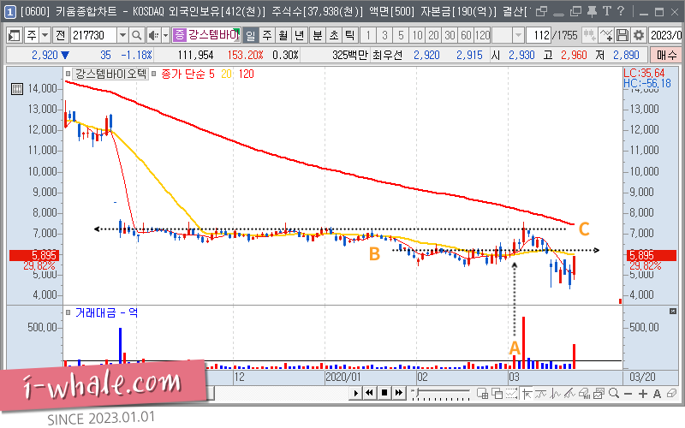The width and height of the screenshot is (685, 428).
Task: Switch to monthly 월 chart period
Action: click(x=283, y=35)
